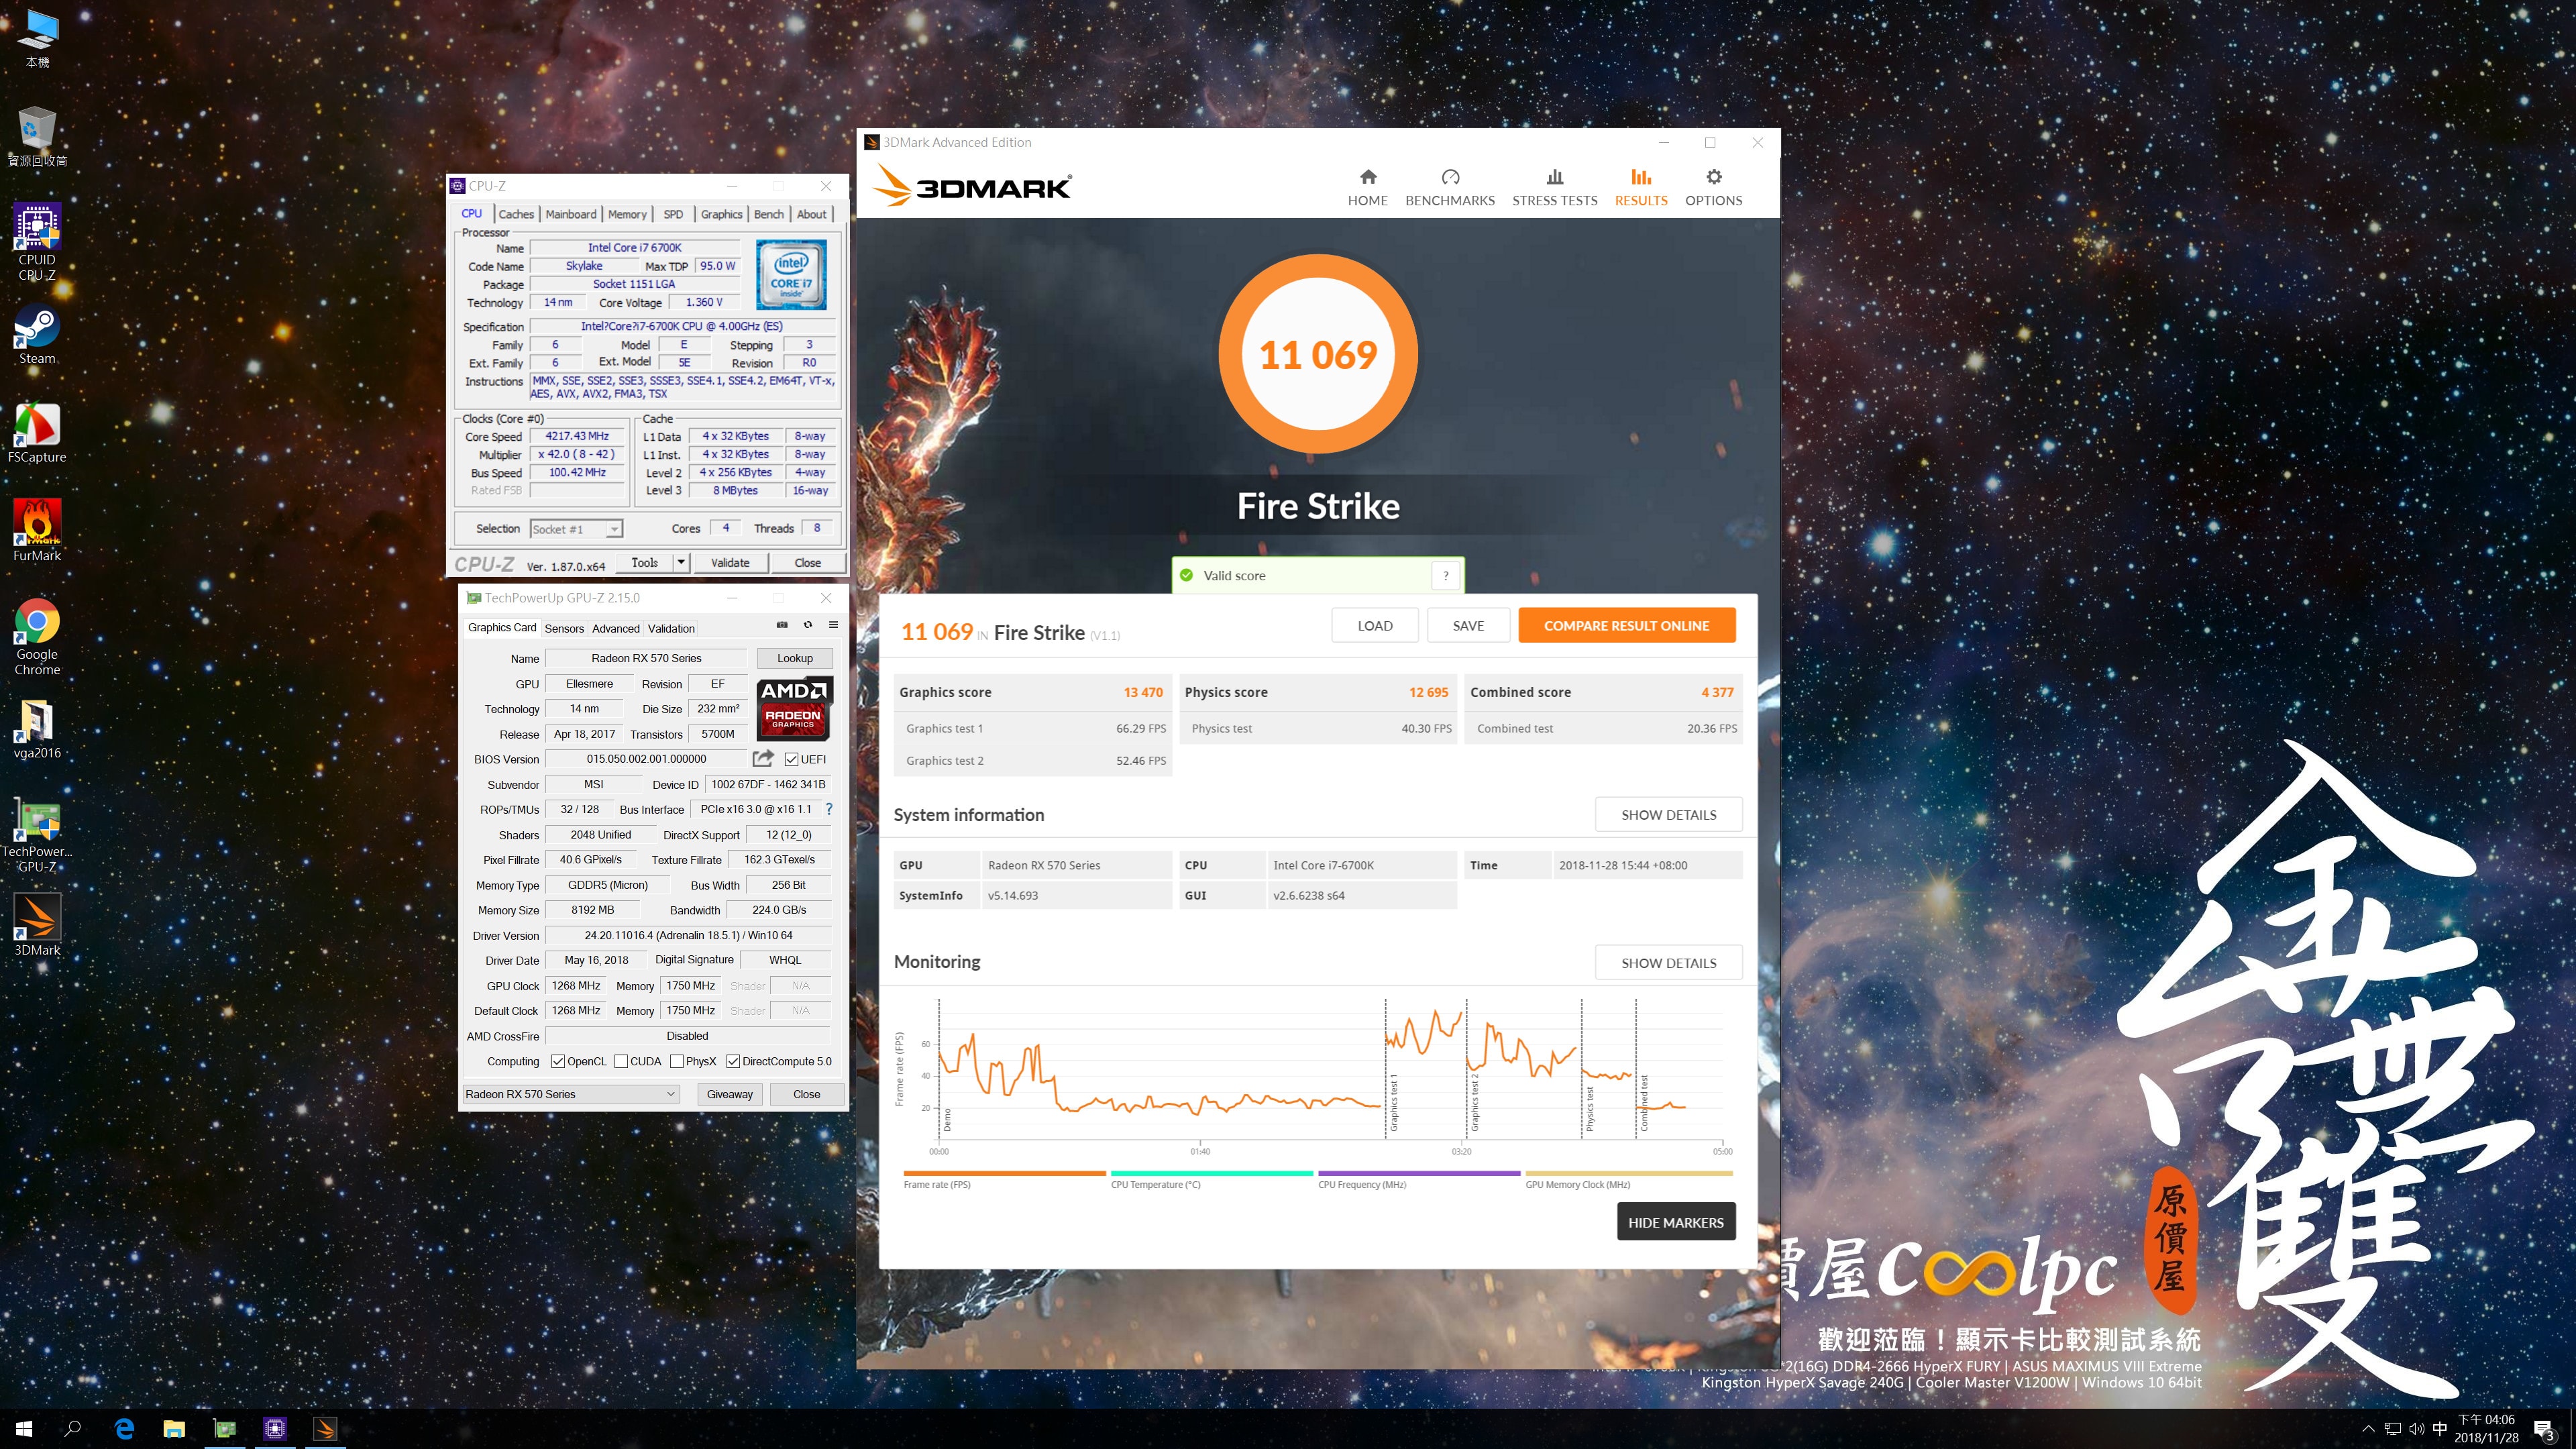
Task: Open the vga2016 desktop item
Action: 37,729
